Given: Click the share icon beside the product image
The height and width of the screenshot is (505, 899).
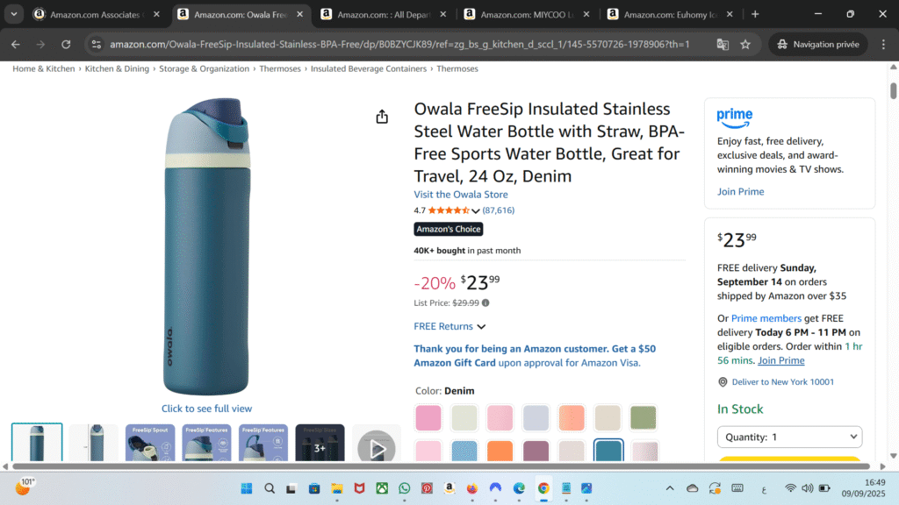Looking at the screenshot, I should coord(382,115).
